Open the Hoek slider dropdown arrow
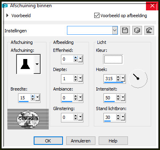160x150 pixels. pyautogui.click(x=123, y=78)
